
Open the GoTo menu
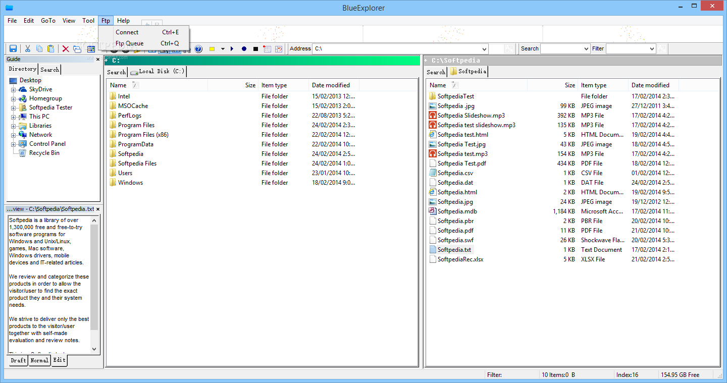[48, 21]
